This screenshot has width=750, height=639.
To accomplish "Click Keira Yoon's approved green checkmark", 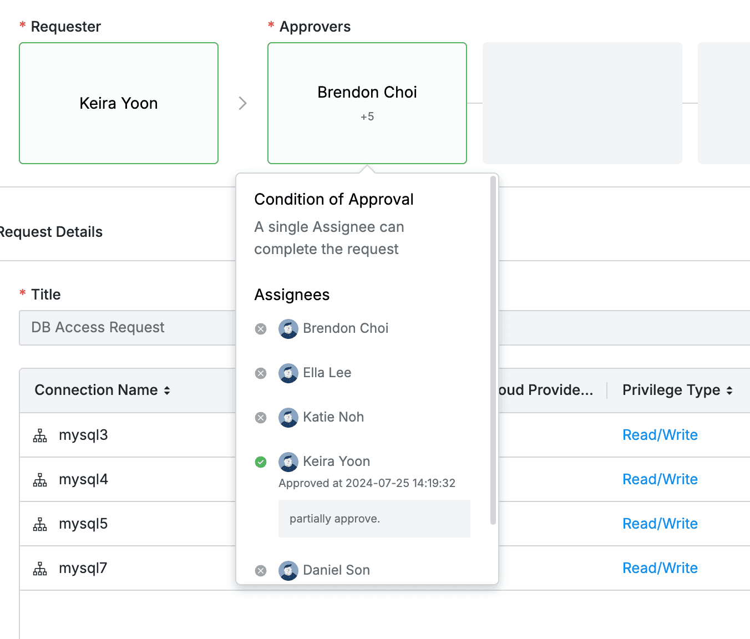I will pos(261,461).
